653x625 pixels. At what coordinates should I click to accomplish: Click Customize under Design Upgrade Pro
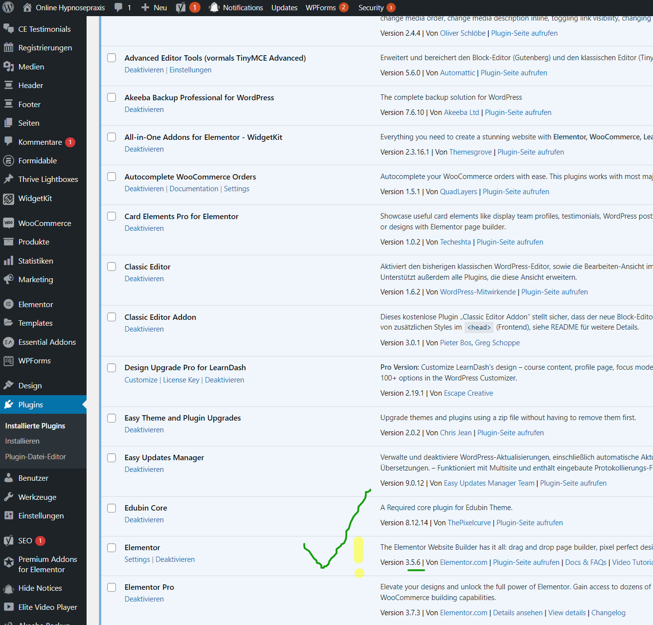coord(141,380)
